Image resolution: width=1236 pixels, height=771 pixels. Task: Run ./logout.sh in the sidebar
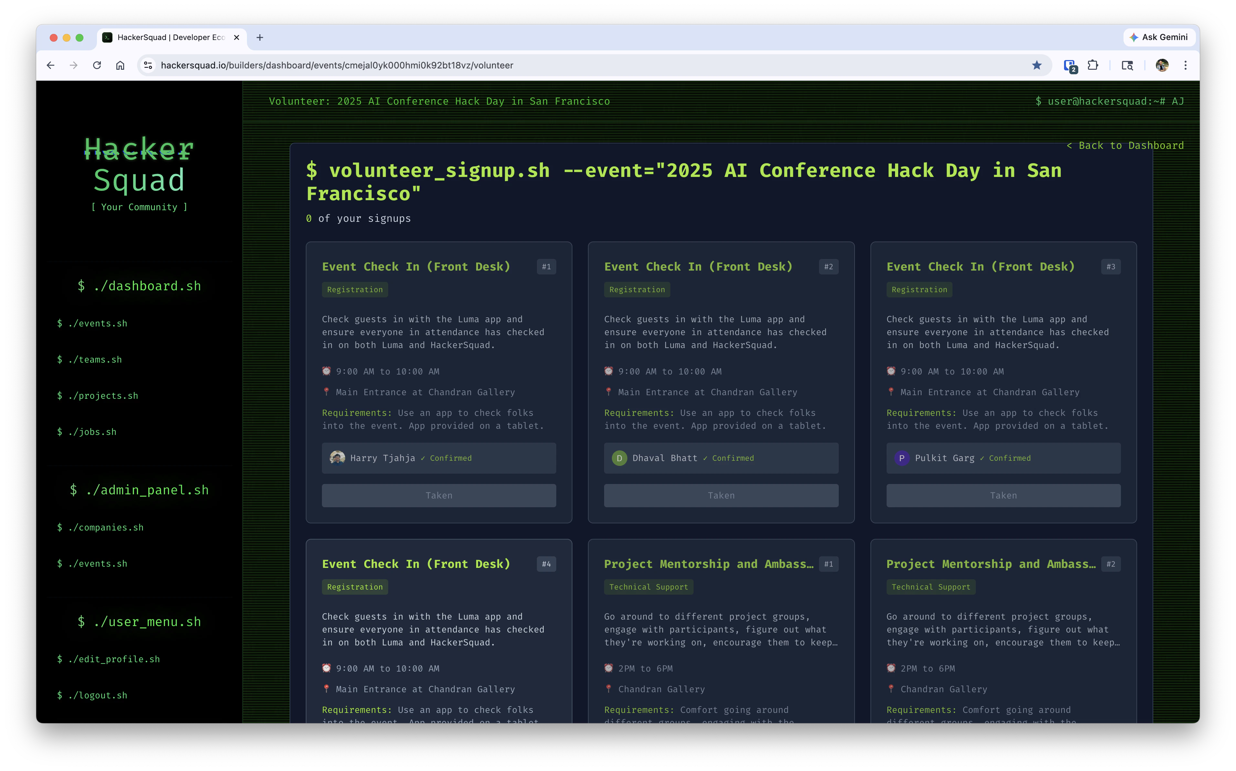(x=92, y=695)
